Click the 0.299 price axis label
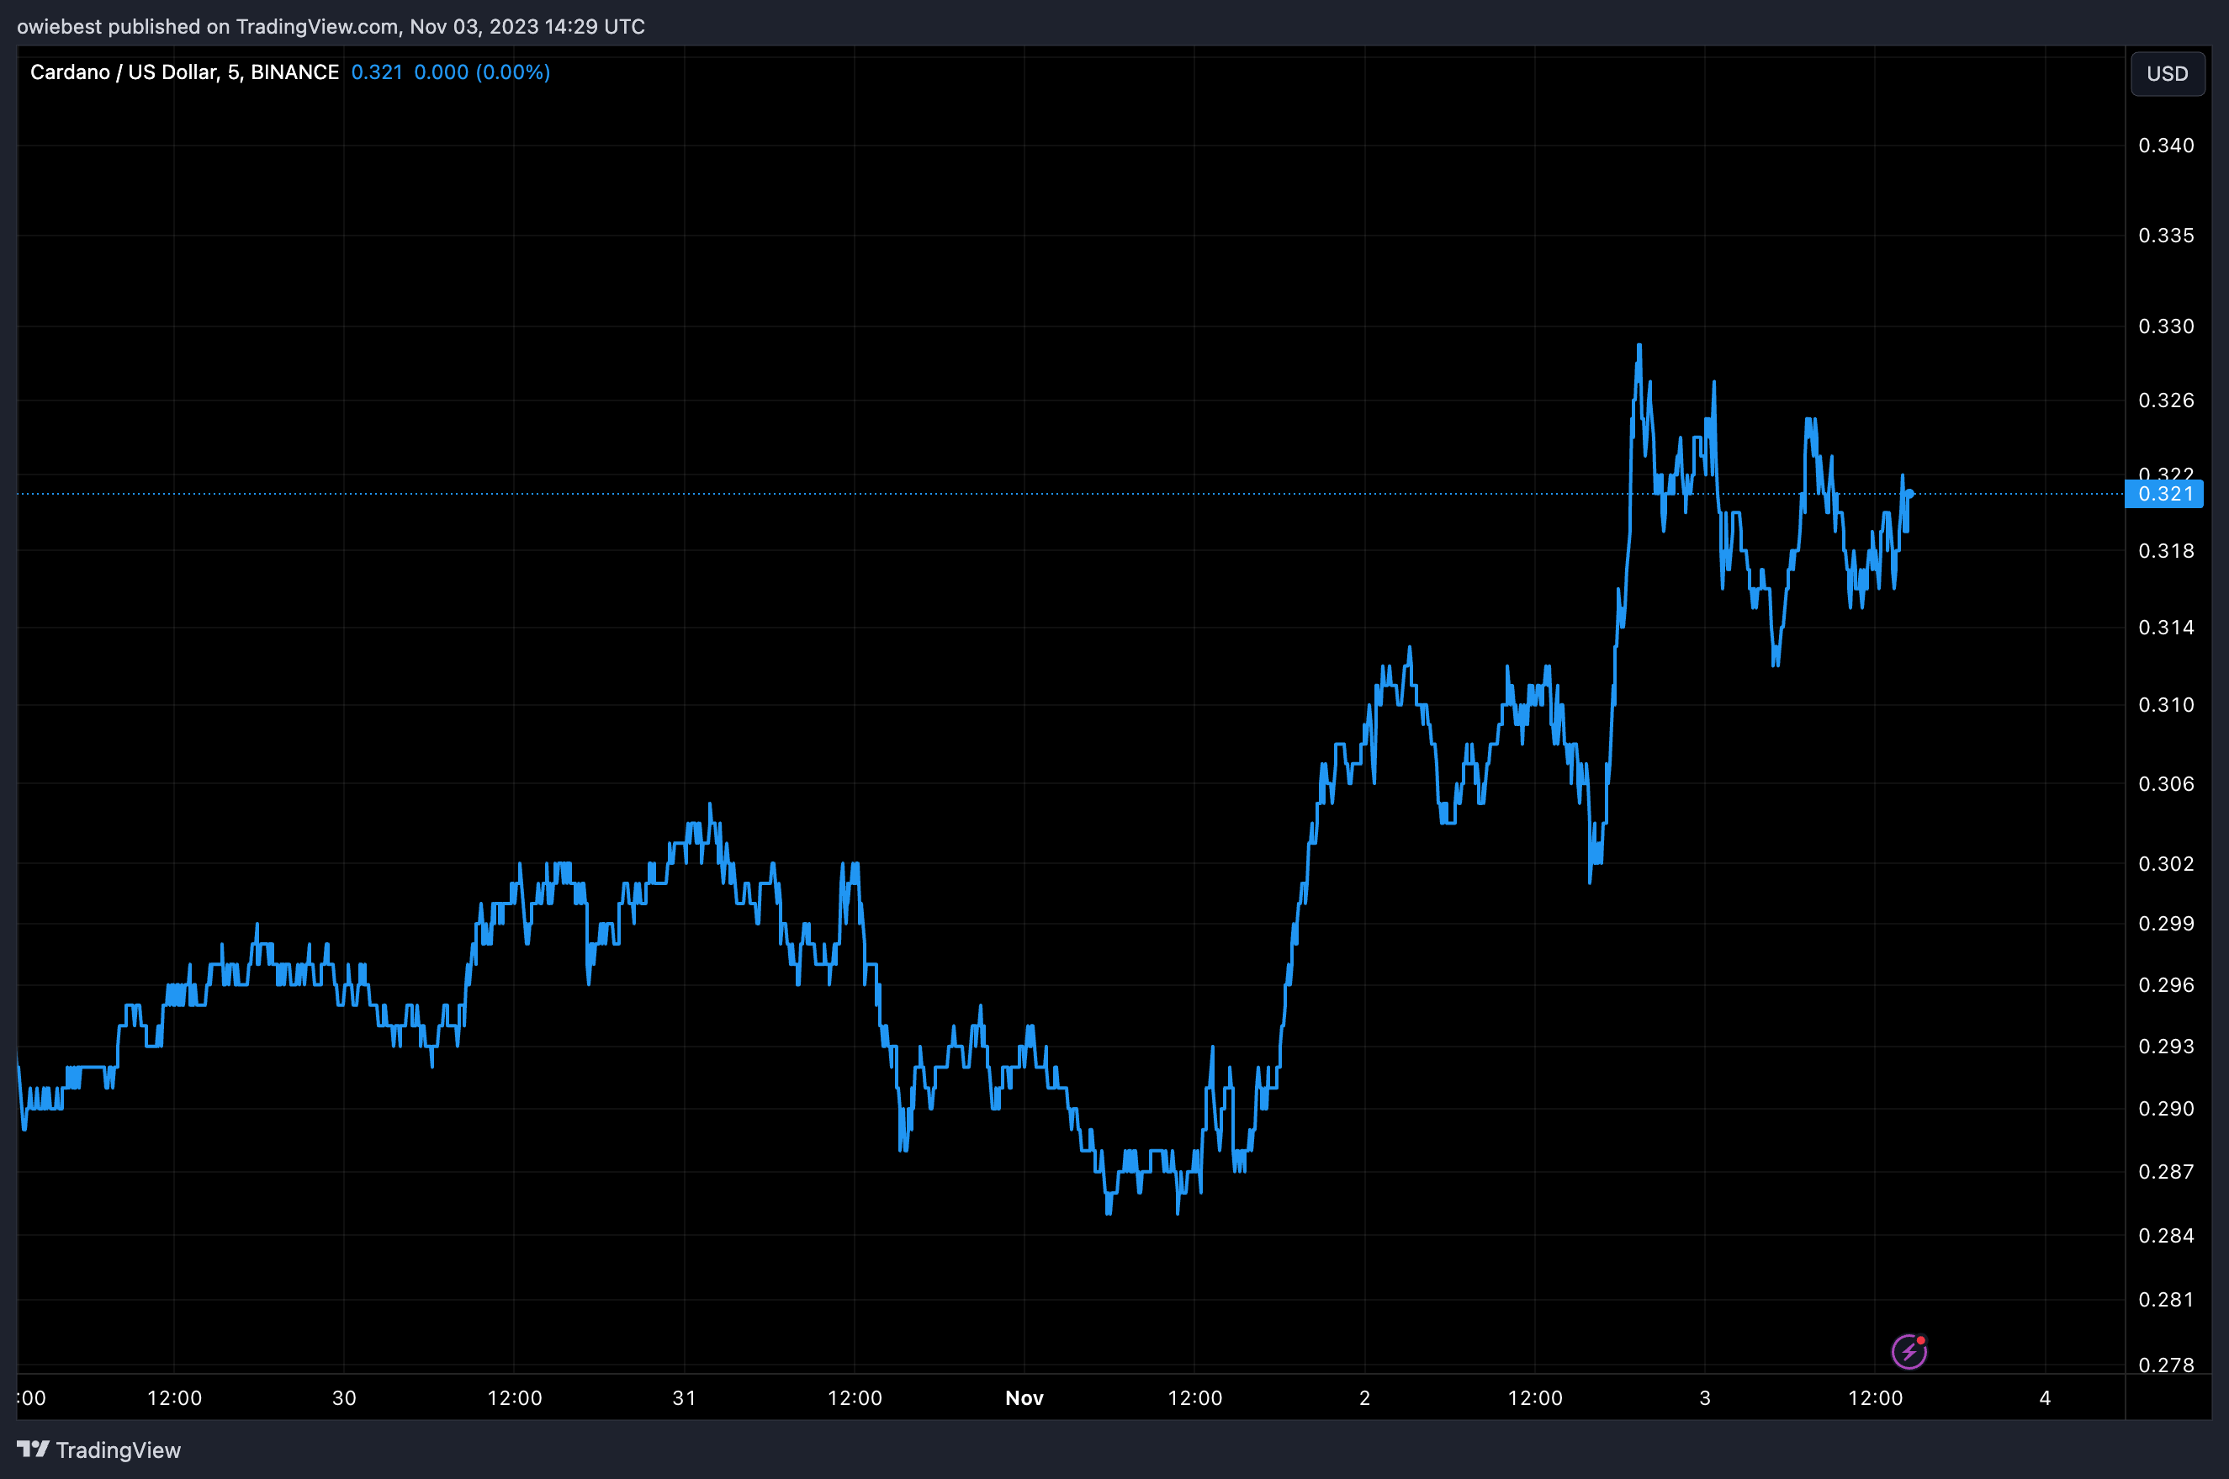 pyautogui.click(x=2166, y=924)
